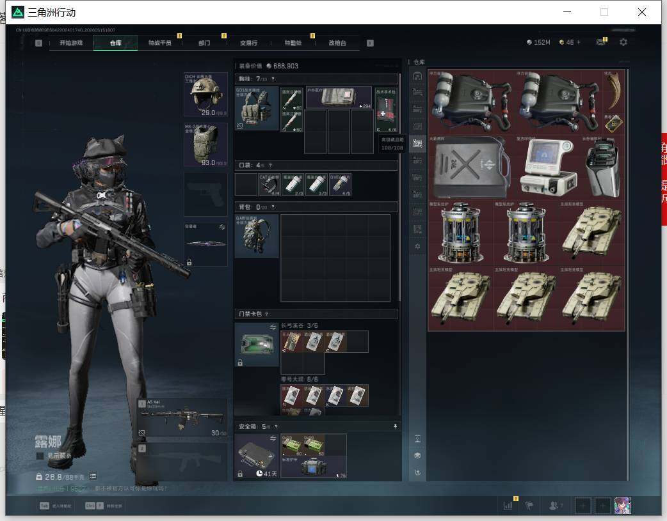This screenshot has width=667, height=521.
Task: Open the 交易行 tab
Action: coord(248,43)
